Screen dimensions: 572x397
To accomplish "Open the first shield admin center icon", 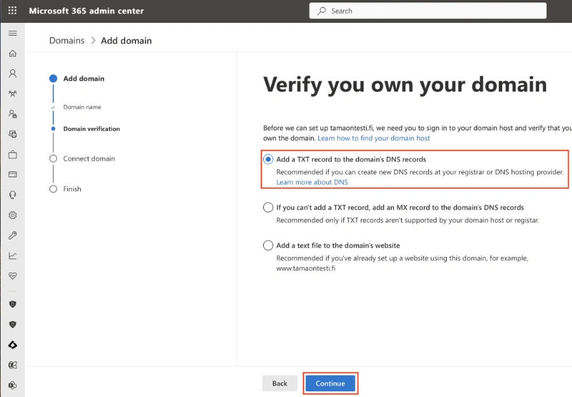I will coord(13,304).
